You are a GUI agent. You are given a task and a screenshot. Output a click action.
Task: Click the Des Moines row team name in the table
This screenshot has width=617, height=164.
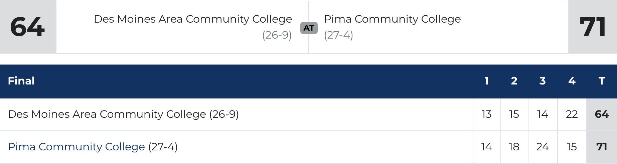[x=107, y=114]
